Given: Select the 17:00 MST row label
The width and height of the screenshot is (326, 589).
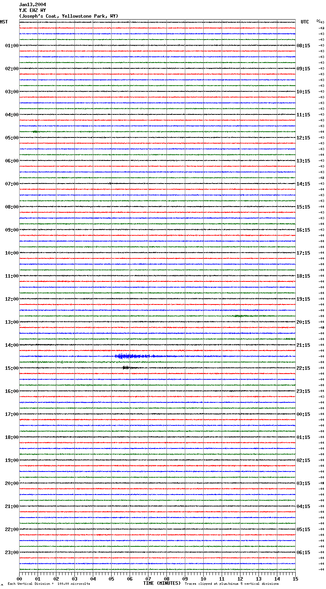Looking at the screenshot, I should (12, 414).
